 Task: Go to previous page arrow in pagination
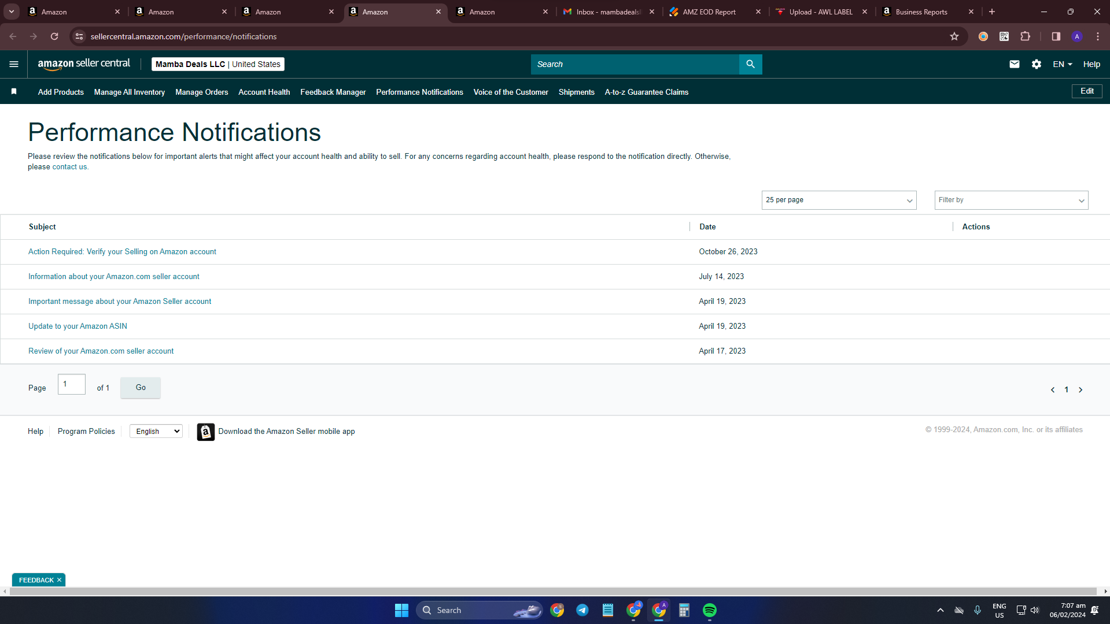pyautogui.click(x=1053, y=390)
